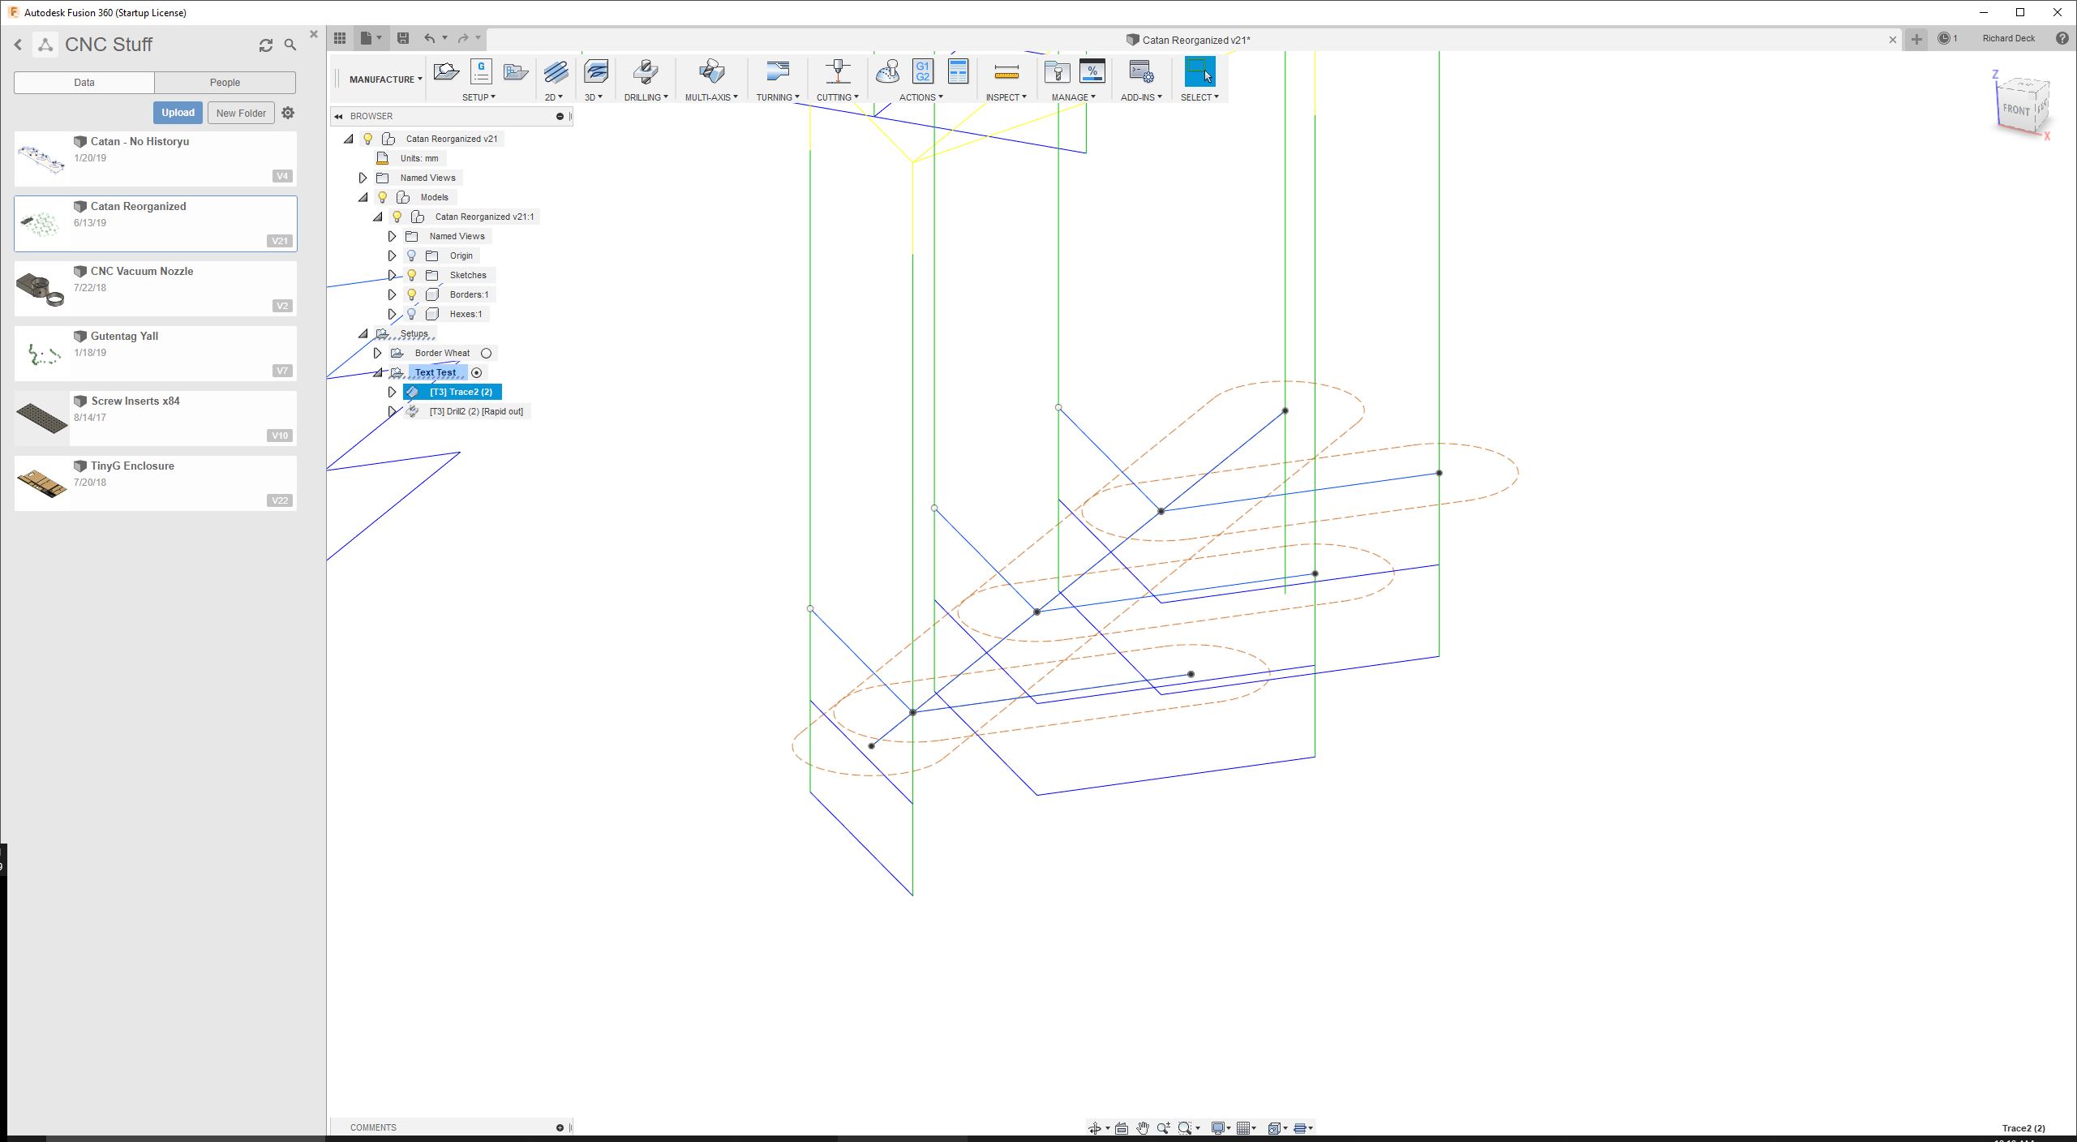The width and height of the screenshot is (2077, 1142).
Task: Open the Setup Sheet icon
Action: pyautogui.click(x=958, y=71)
